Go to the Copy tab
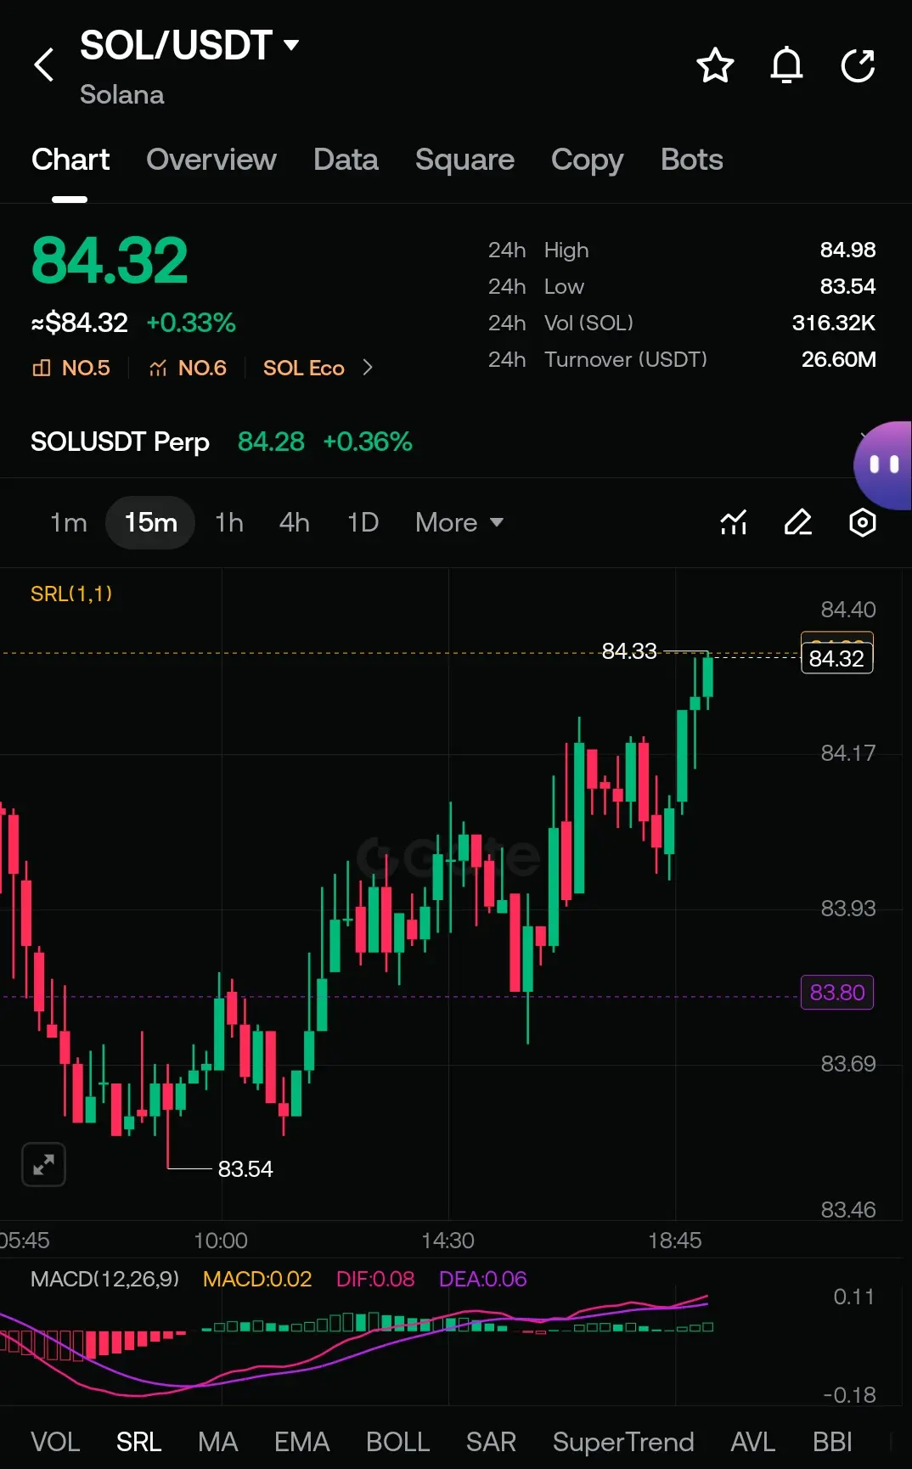Screen dimensions: 912x1469 point(587,160)
